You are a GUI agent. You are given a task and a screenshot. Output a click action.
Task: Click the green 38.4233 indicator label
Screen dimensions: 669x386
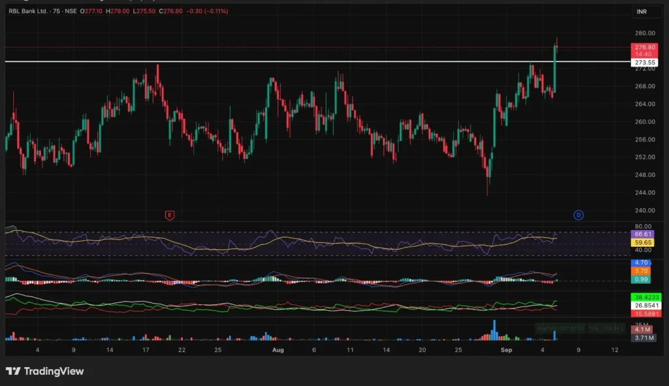(x=645, y=297)
